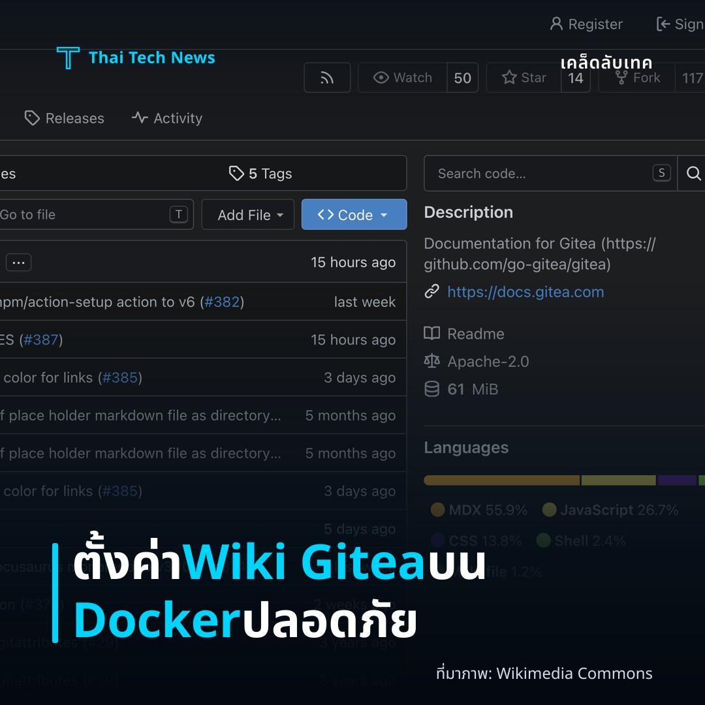Viewport: 705px width, 705px height.
Task: Click the JavaScript segment of language bar
Action: (619, 480)
